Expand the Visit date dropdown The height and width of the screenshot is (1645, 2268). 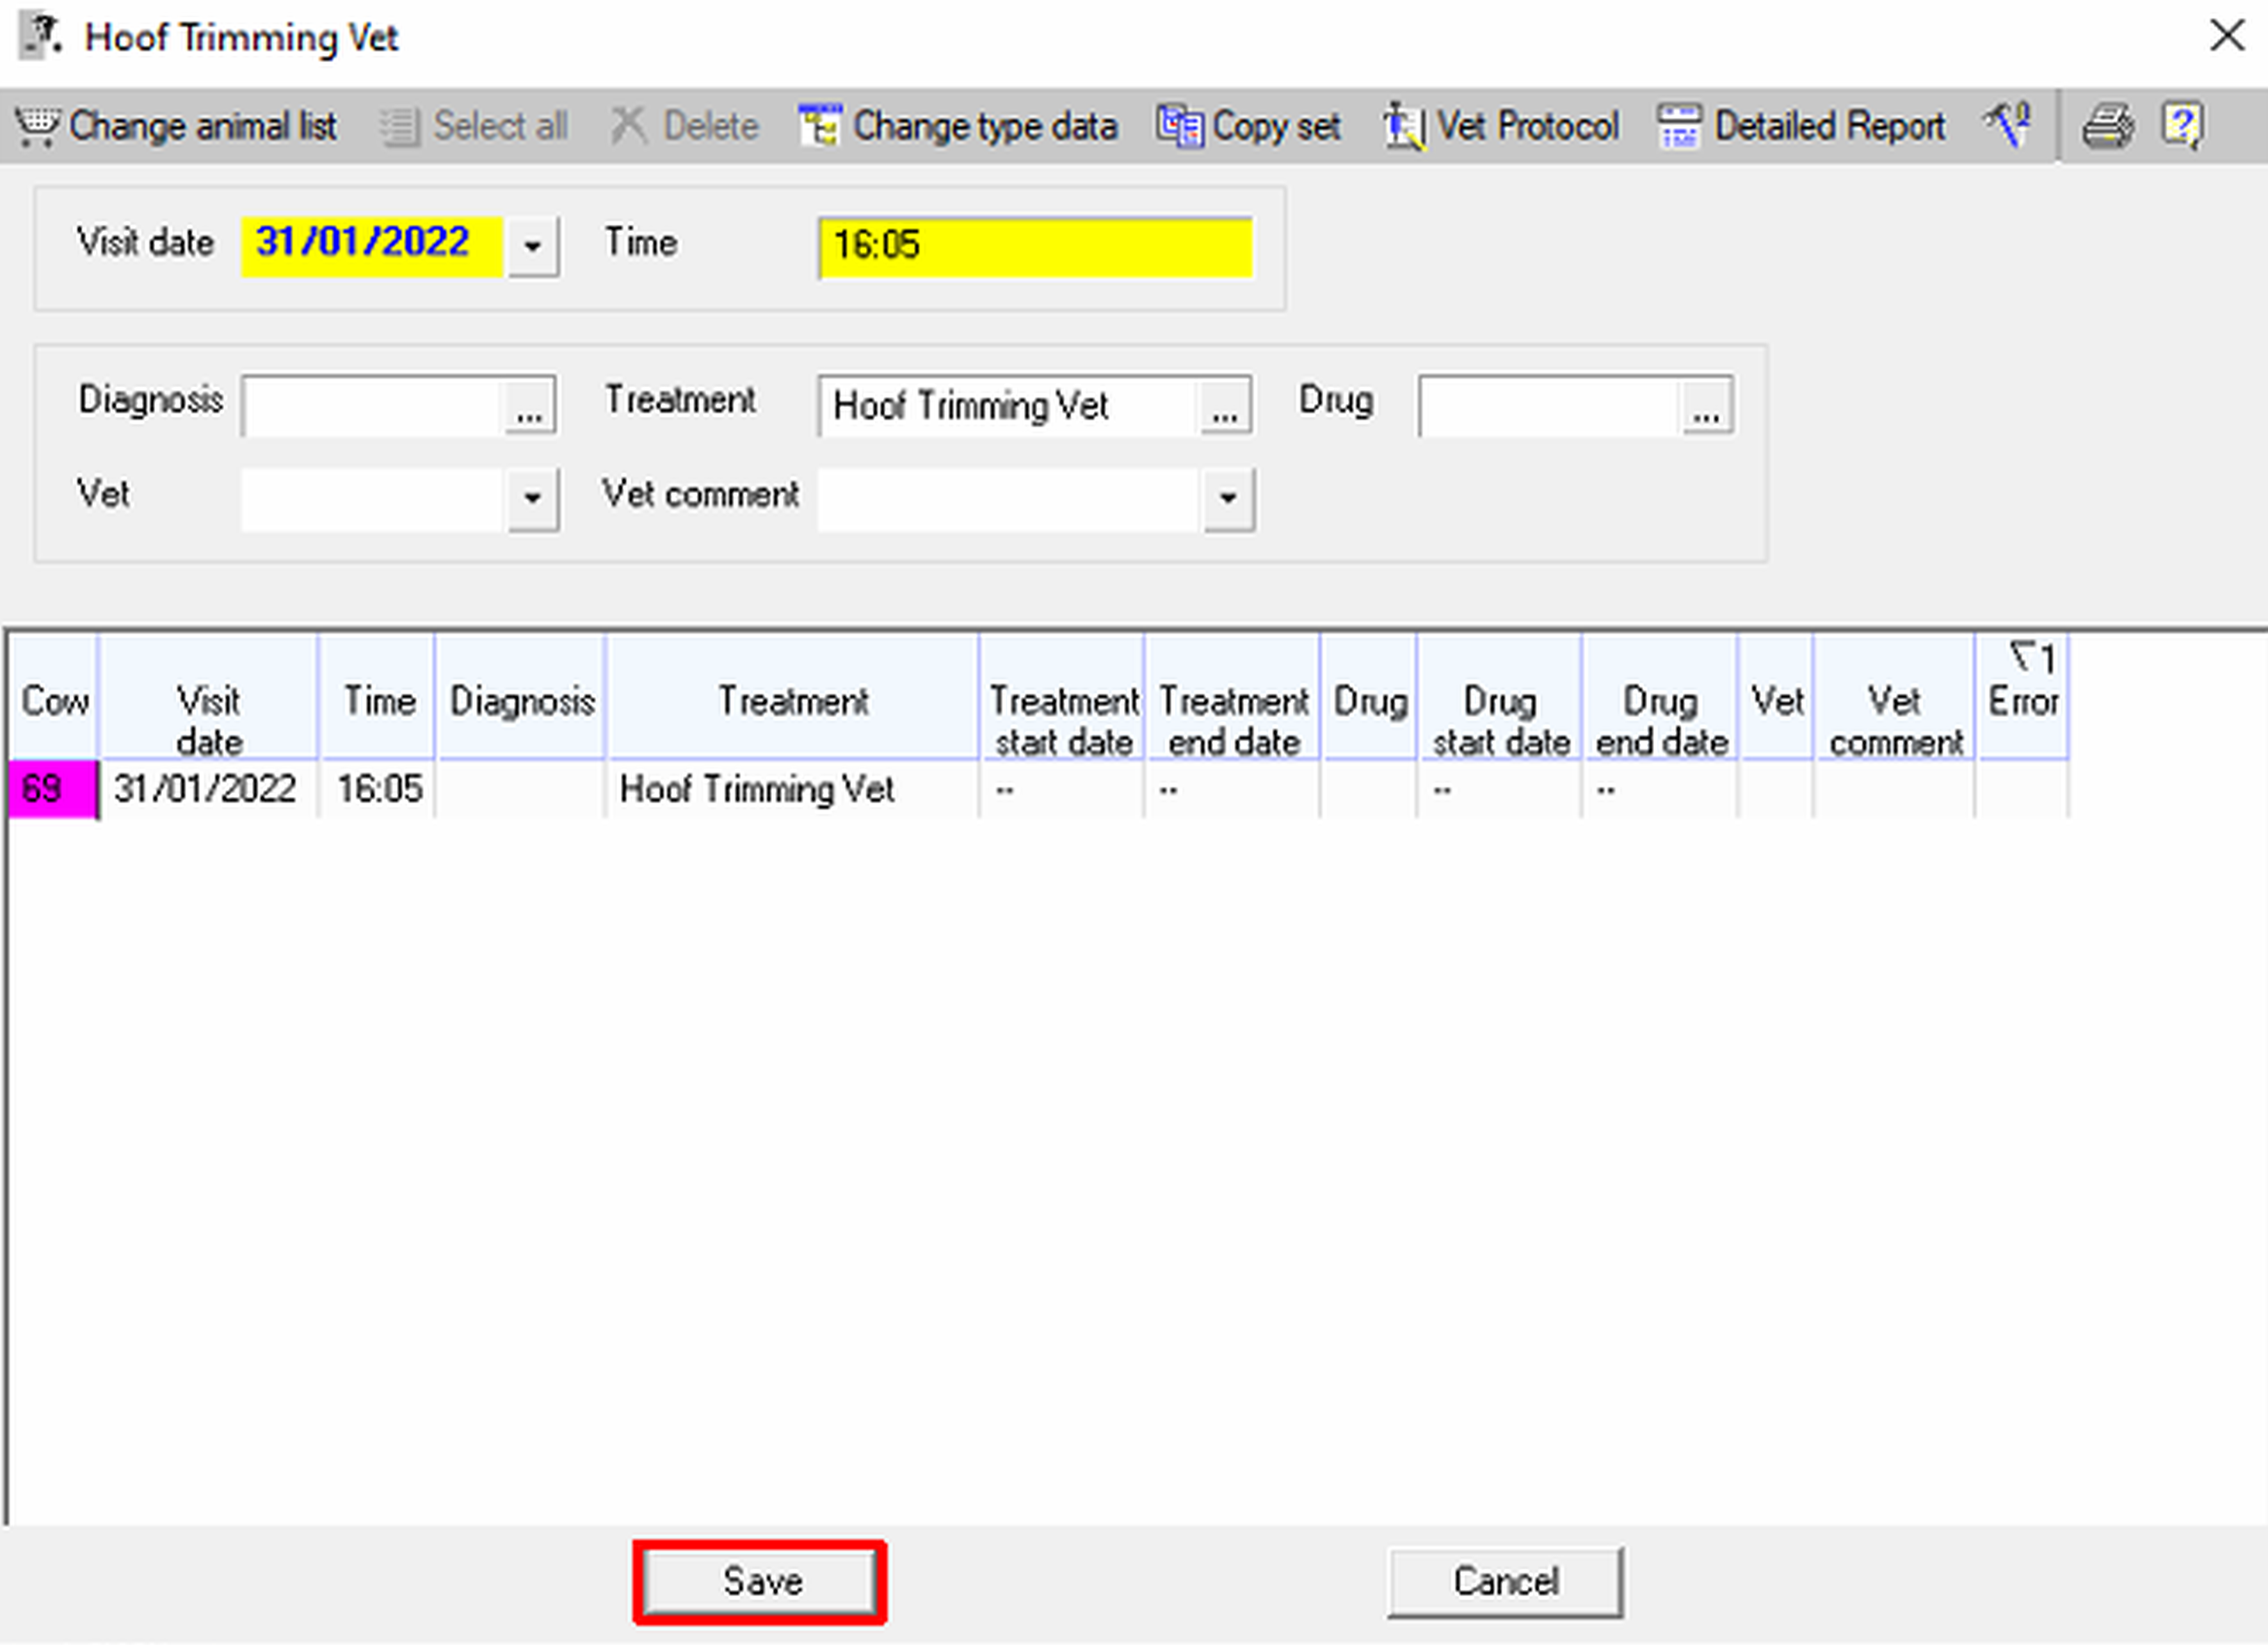pyautogui.click(x=533, y=246)
